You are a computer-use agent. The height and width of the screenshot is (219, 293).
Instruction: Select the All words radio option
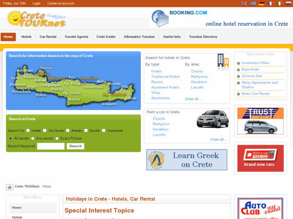pos(10,138)
